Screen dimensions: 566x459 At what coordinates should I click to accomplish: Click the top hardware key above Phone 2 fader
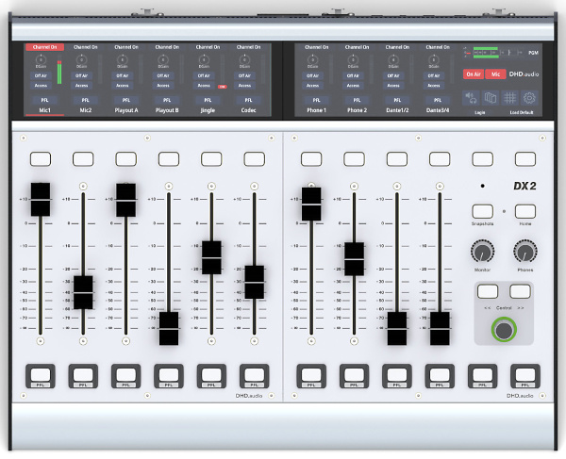click(354, 159)
